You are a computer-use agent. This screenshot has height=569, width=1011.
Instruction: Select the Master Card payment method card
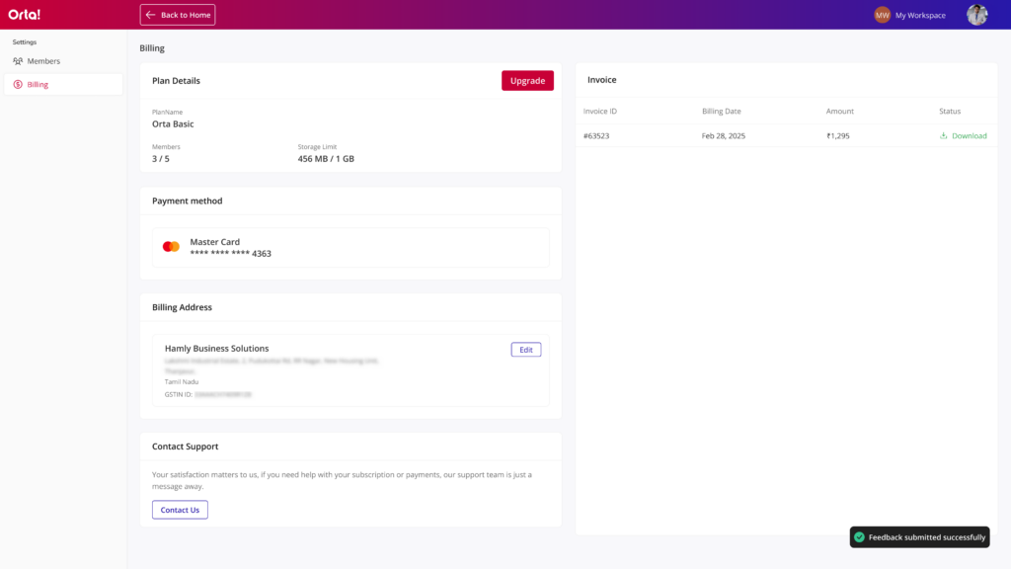point(350,247)
